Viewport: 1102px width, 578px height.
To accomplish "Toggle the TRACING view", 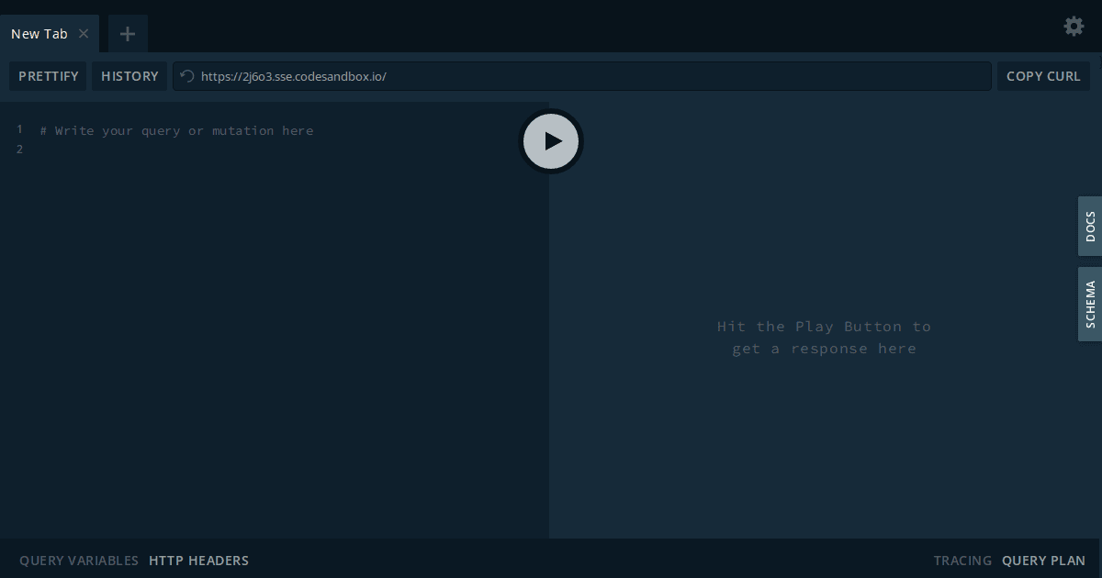I will pos(962,560).
